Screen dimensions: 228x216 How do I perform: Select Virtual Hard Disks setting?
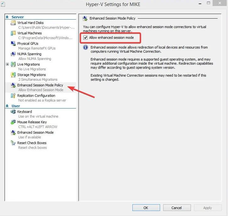[31, 23]
